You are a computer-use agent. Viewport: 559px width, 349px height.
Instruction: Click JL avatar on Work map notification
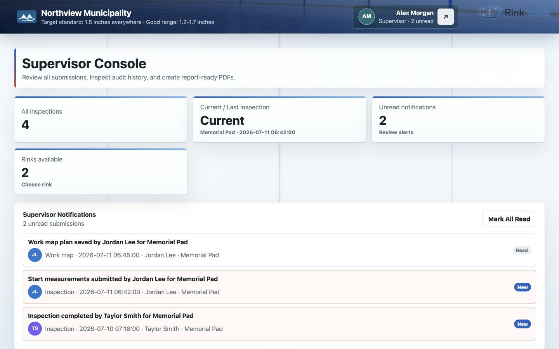pos(35,255)
